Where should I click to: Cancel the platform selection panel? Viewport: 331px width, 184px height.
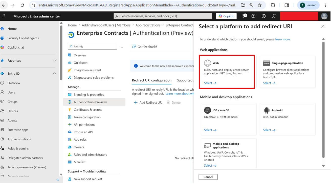point(208,177)
